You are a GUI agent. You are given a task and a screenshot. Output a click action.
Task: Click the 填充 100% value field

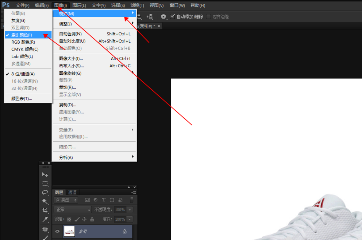click(120, 219)
